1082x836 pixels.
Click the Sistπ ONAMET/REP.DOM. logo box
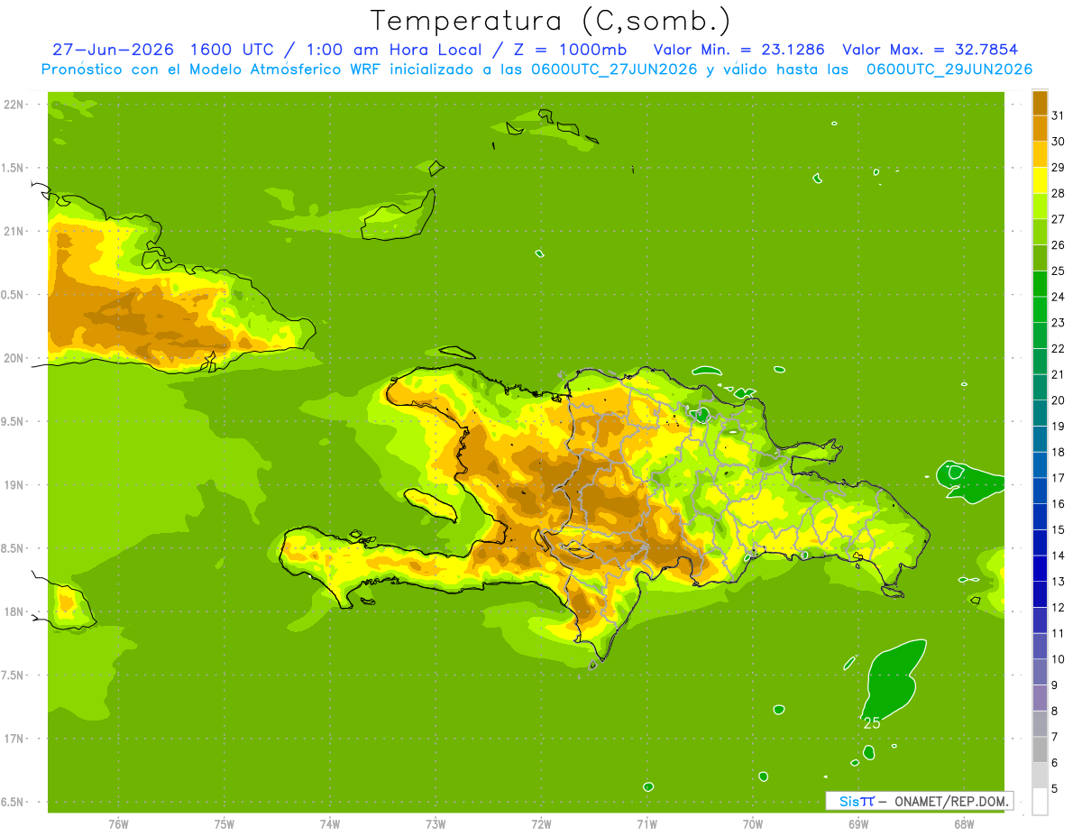coord(919,801)
